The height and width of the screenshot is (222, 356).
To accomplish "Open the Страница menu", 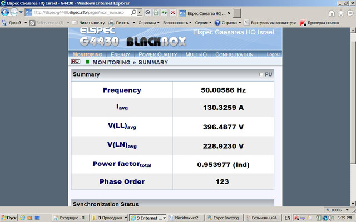I will pyautogui.click(x=149, y=23).
